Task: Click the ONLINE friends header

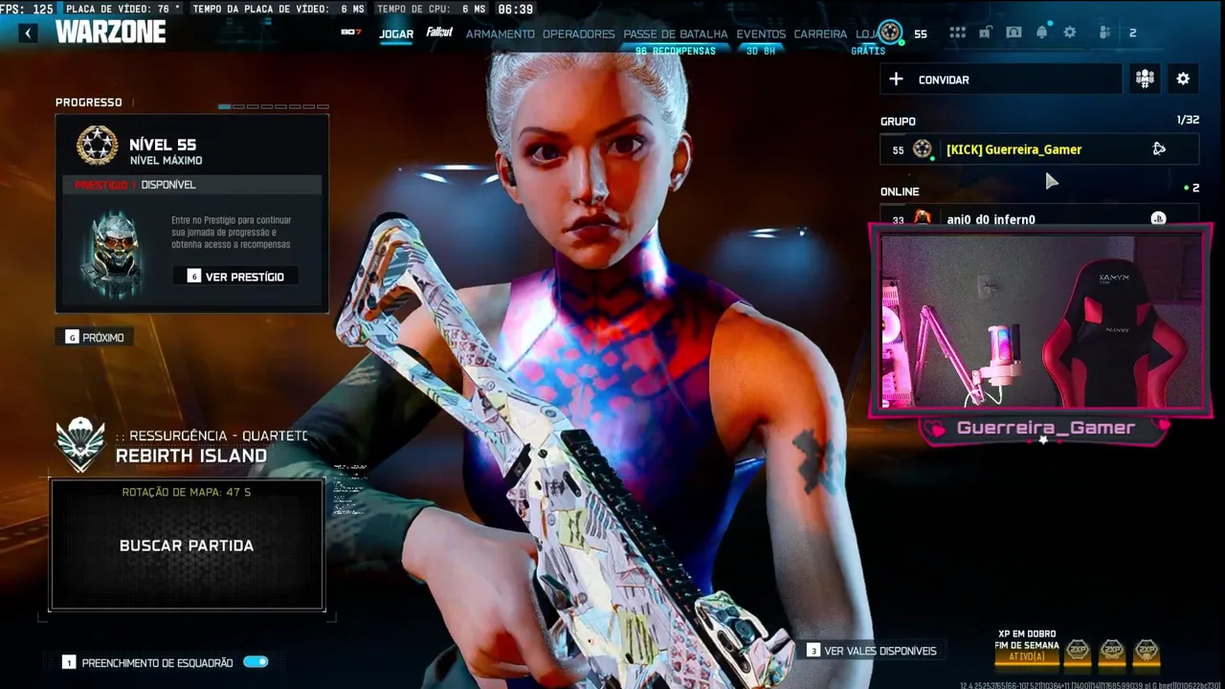Action: pos(900,191)
